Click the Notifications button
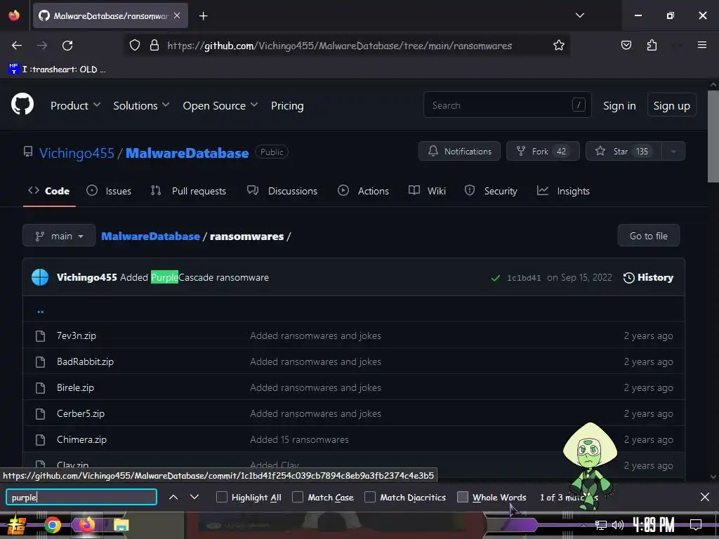The width and height of the screenshot is (719, 539). 459,152
